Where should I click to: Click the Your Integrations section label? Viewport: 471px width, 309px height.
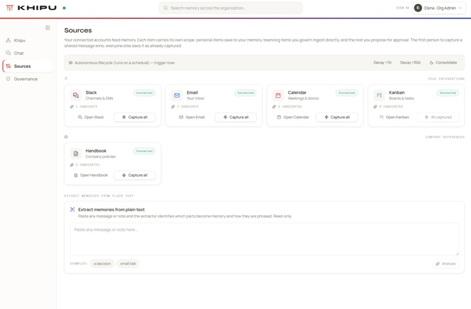[x=446, y=79]
